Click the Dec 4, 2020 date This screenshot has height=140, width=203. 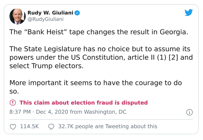pos(52,112)
